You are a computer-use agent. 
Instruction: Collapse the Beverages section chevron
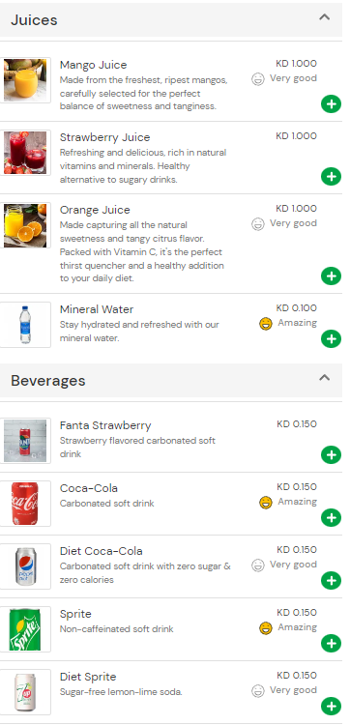point(325,378)
